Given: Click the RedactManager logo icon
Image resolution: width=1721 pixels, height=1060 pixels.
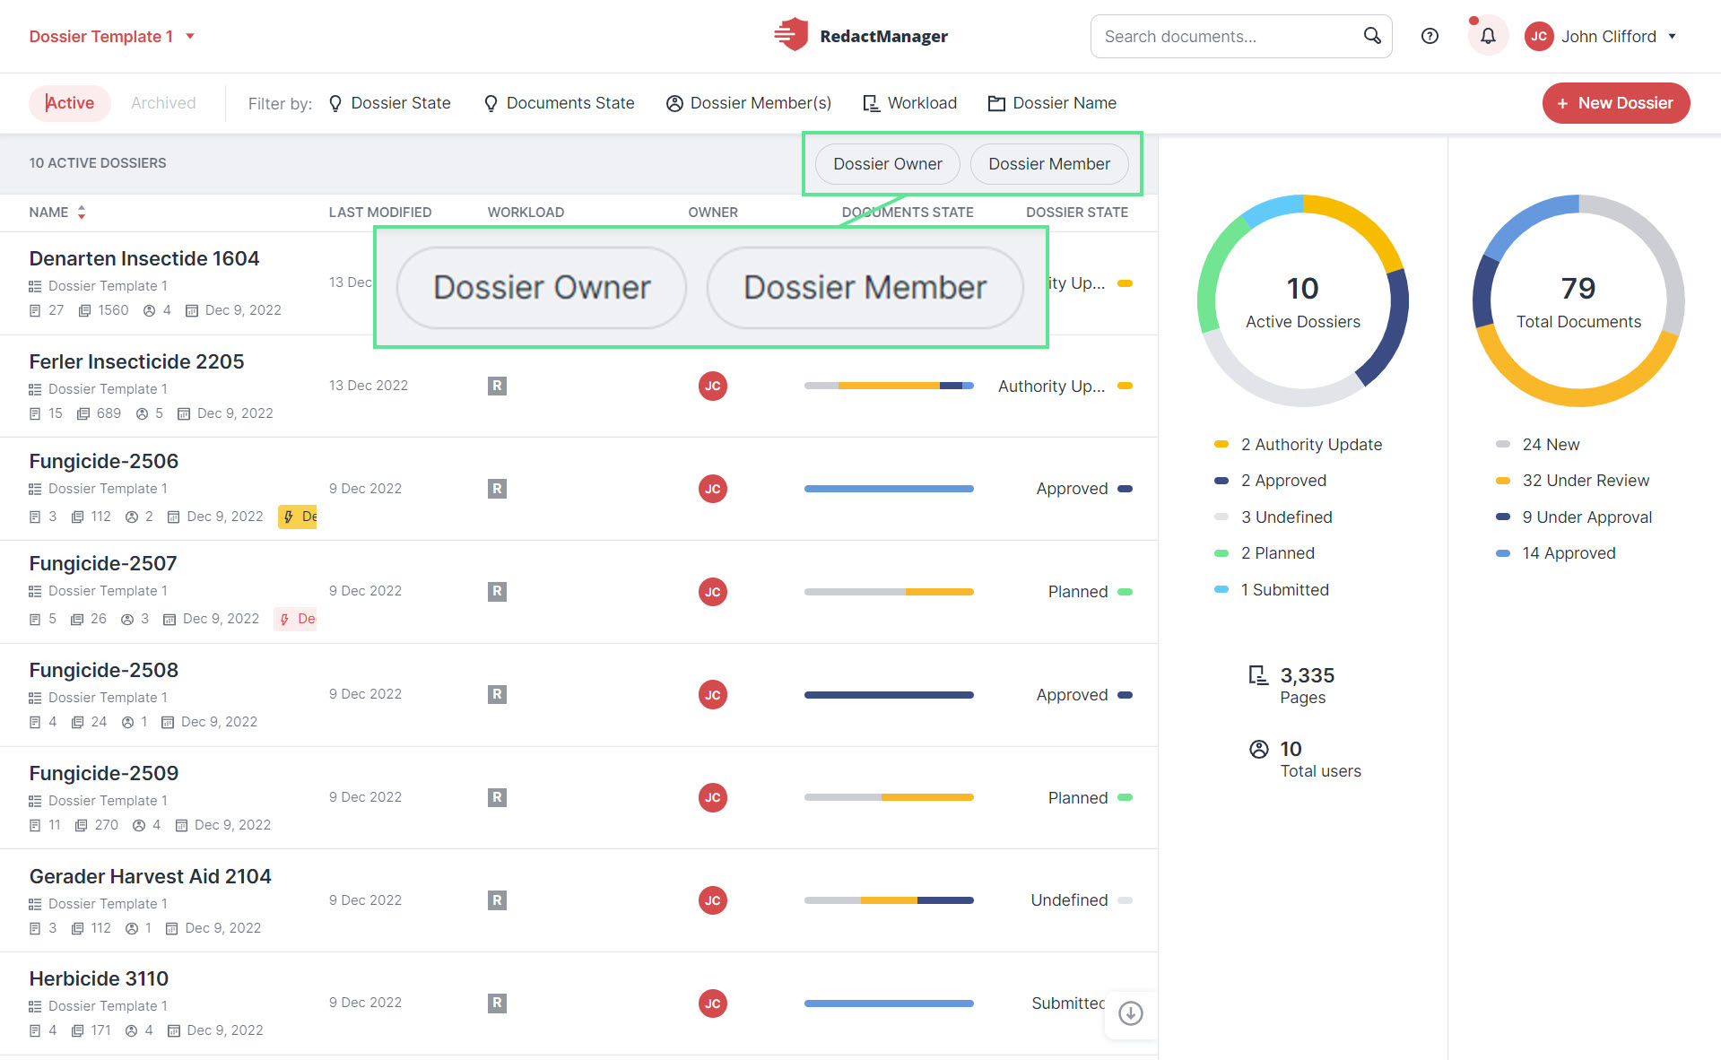Looking at the screenshot, I should pos(791,35).
